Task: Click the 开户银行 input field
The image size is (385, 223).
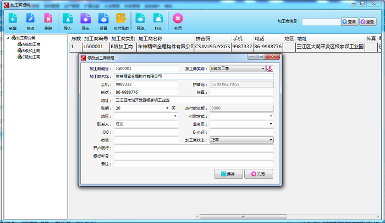Action: 194,148
